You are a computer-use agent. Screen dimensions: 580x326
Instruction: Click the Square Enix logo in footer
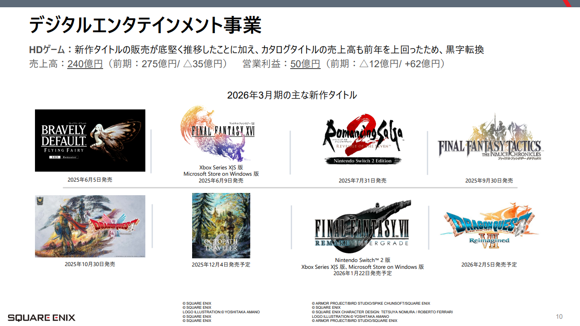pos(41,317)
